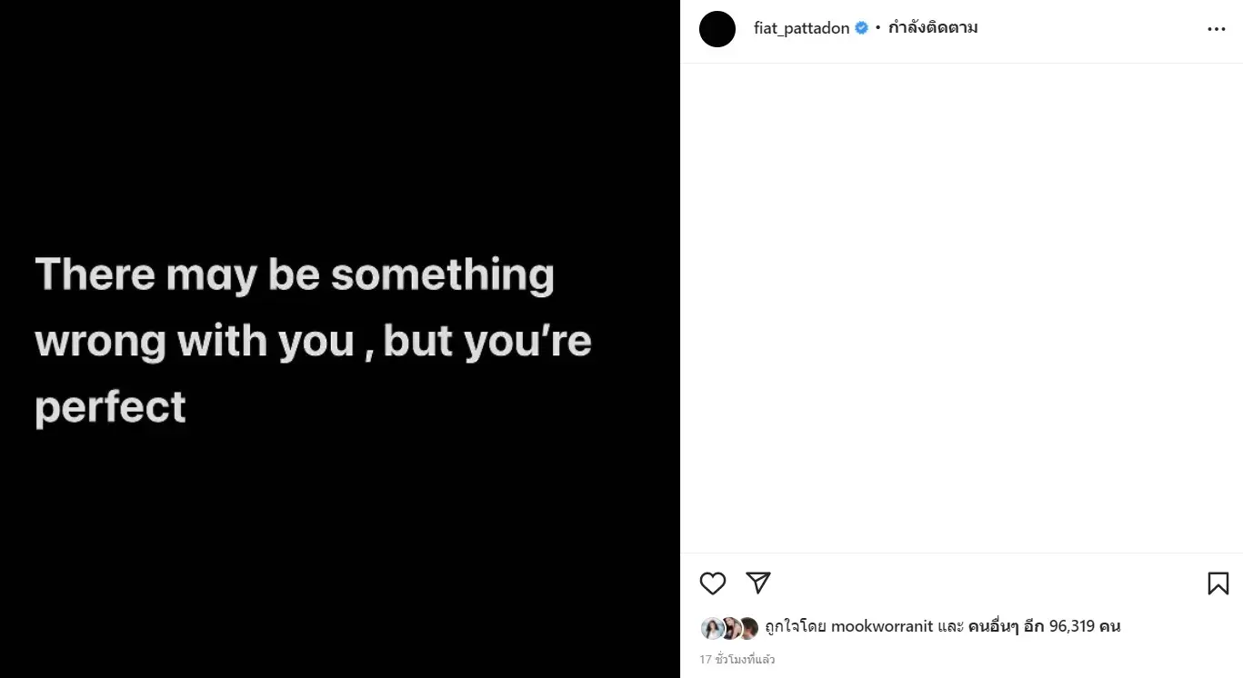Share the post via paper plane icon
Image resolution: width=1243 pixels, height=678 pixels.
(758, 583)
